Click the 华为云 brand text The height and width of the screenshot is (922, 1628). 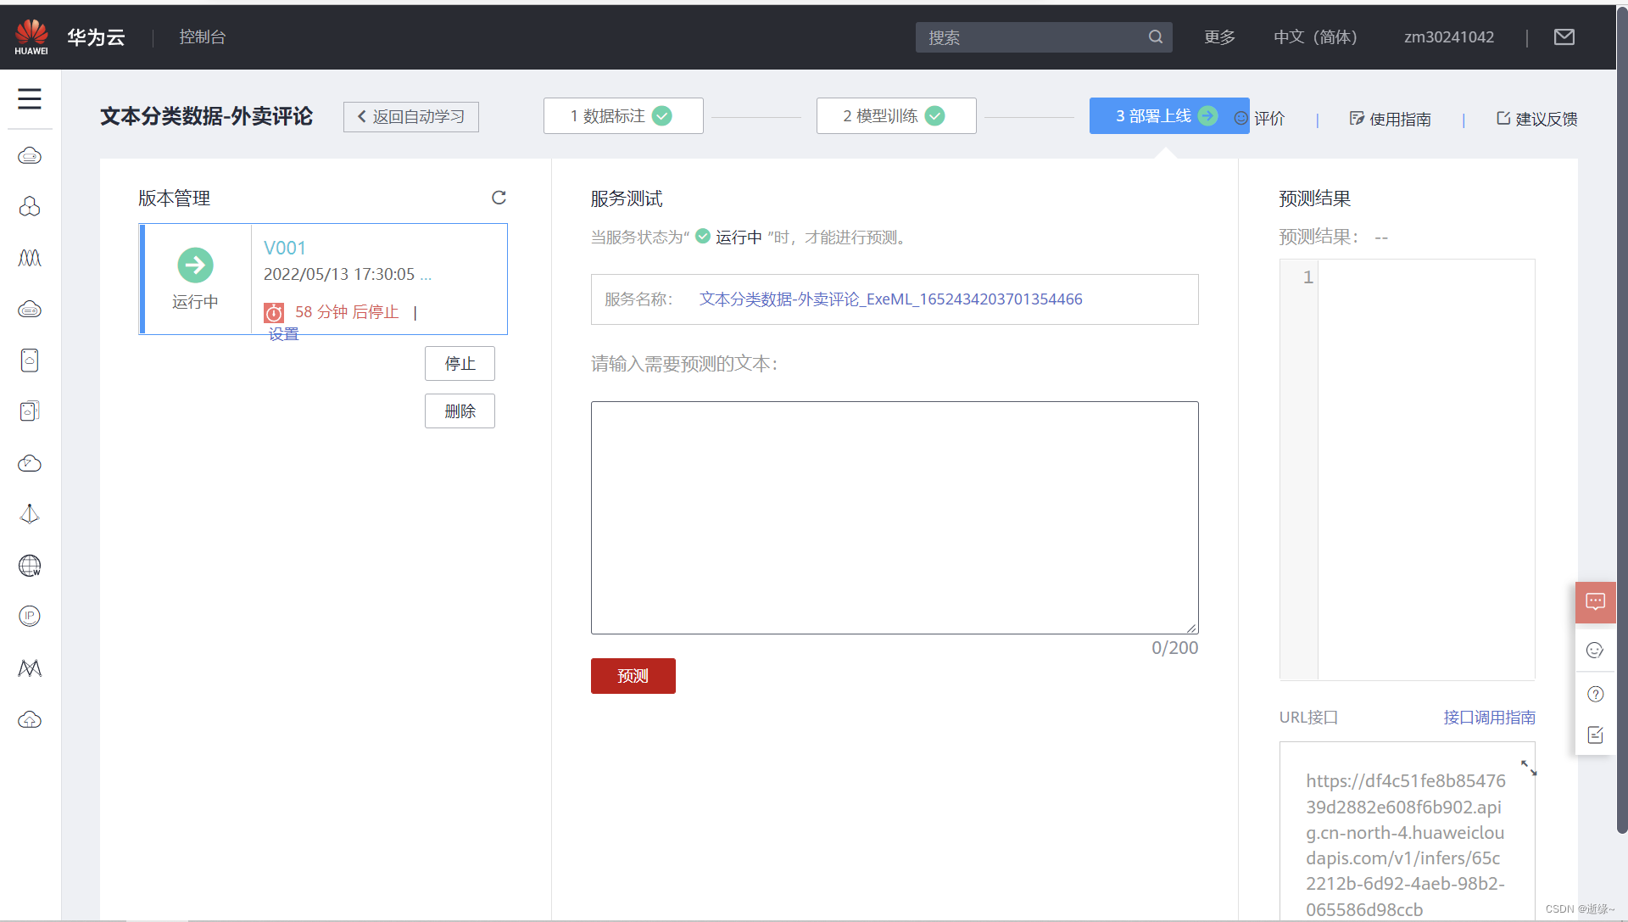tap(96, 37)
